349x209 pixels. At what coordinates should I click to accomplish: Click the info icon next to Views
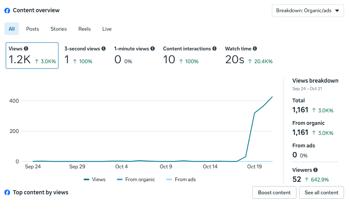point(26,48)
